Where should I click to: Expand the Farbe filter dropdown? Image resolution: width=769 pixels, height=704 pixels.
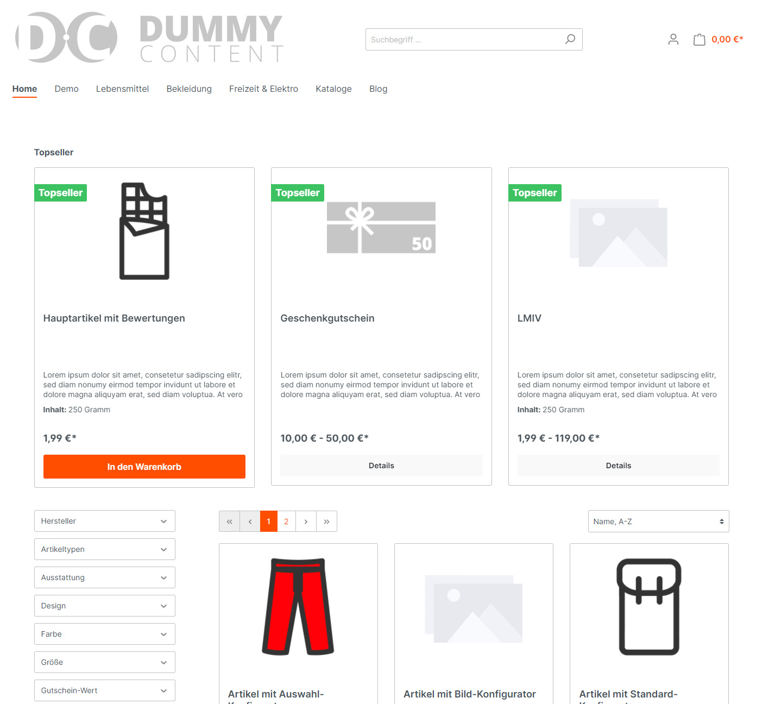(x=104, y=634)
